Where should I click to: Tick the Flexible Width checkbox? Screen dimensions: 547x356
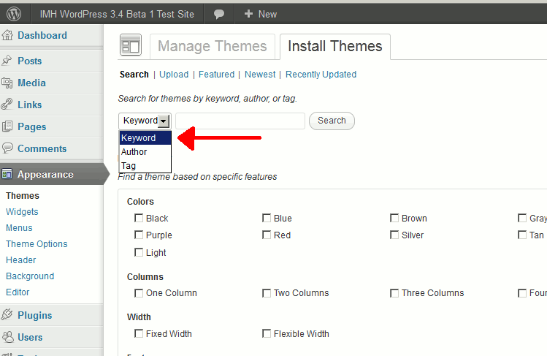point(266,333)
